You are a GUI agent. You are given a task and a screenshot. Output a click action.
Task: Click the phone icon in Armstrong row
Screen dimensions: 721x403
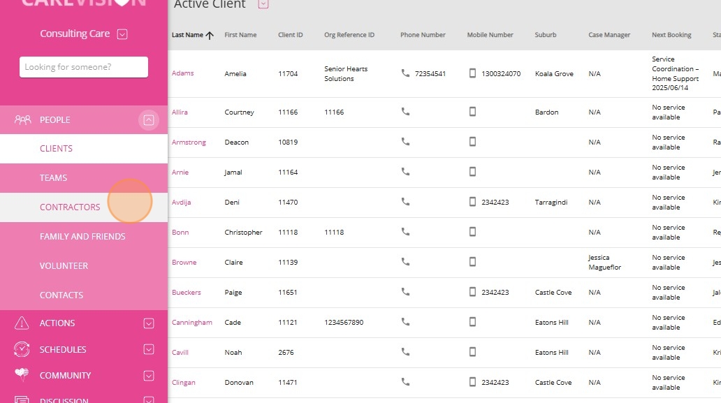pyautogui.click(x=405, y=142)
